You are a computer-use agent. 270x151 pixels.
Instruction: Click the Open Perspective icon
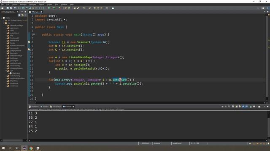coord(263,8)
